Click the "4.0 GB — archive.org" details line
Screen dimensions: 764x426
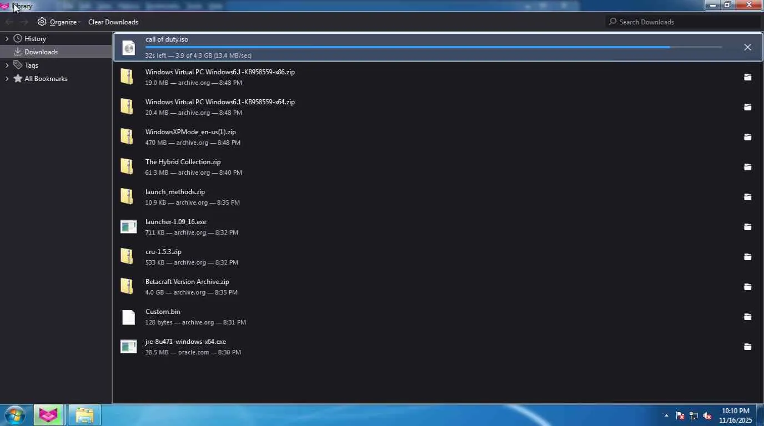pos(192,292)
